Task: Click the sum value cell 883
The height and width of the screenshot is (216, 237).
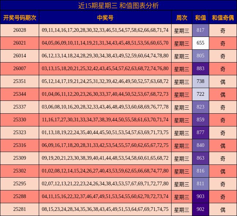Action: (200, 69)
